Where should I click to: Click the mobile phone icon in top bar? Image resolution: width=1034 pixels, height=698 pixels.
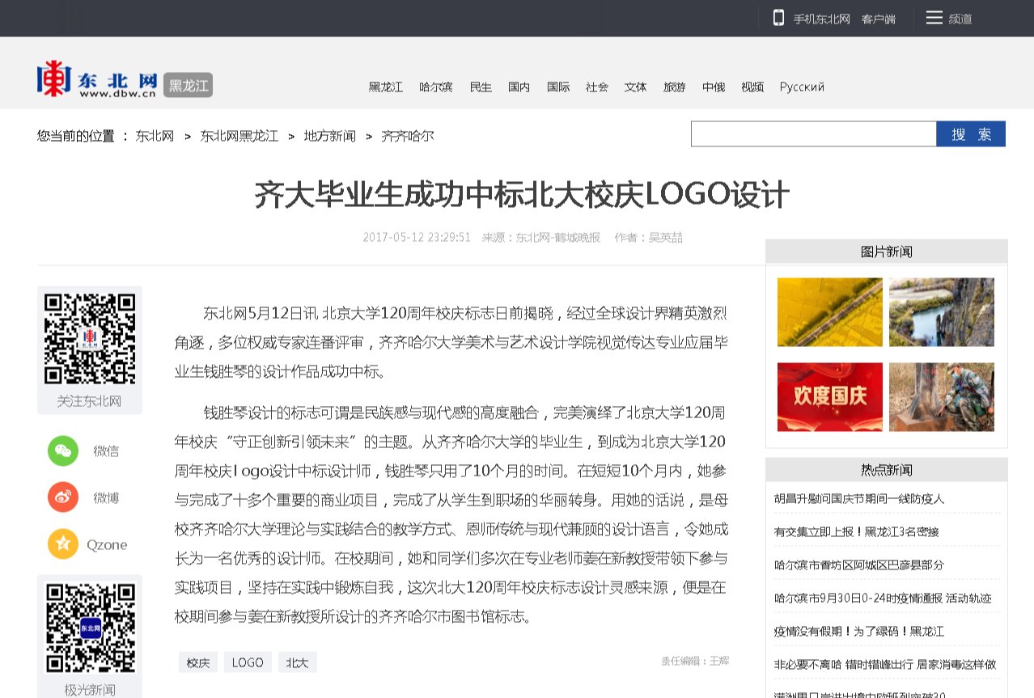pos(778,18)
